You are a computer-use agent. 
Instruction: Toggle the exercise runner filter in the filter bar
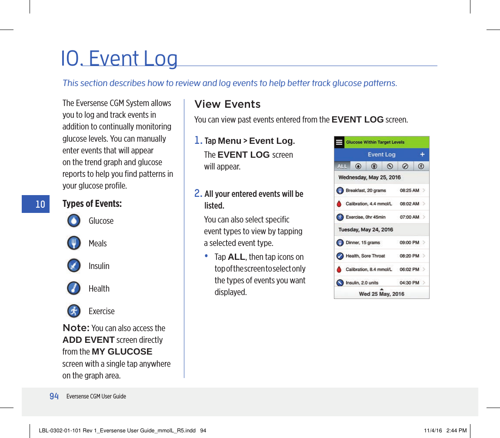point(422,166)
